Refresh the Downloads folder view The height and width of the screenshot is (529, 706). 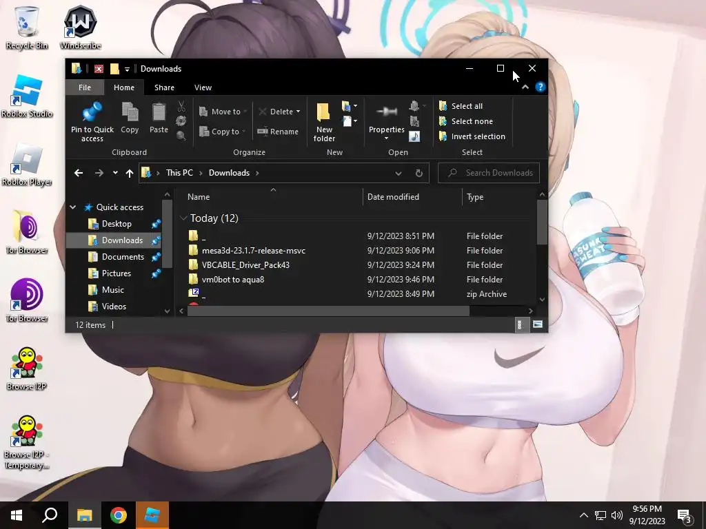(418, 173)
